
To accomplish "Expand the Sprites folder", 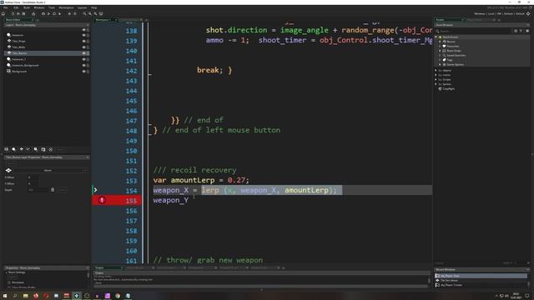I will 436,84.
